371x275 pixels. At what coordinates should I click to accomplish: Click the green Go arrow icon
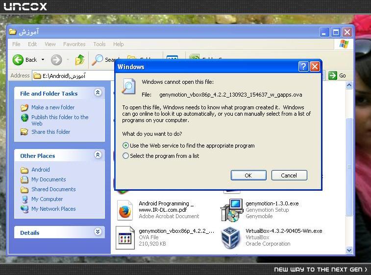point(333,75)
